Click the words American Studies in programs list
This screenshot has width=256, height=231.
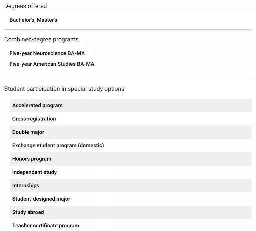tap(54, 64)
